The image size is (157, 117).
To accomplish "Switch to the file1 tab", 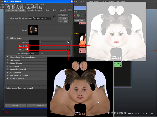I will click(x=47, y=10).
